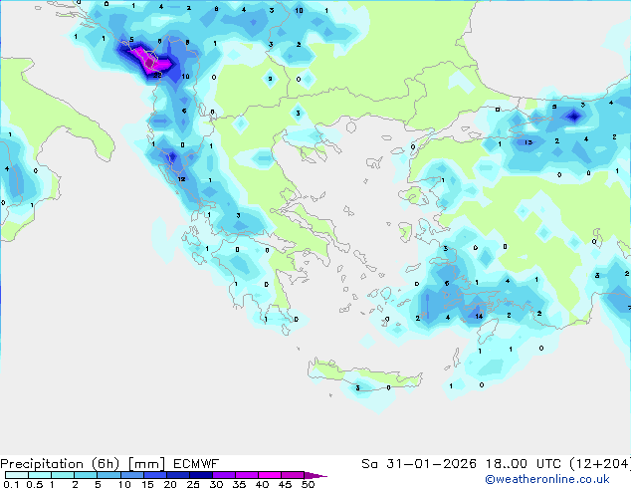Click legend swatch between 1 and 2 mm
The width and height of the screenshot is (631, 488).
(63, 475)
